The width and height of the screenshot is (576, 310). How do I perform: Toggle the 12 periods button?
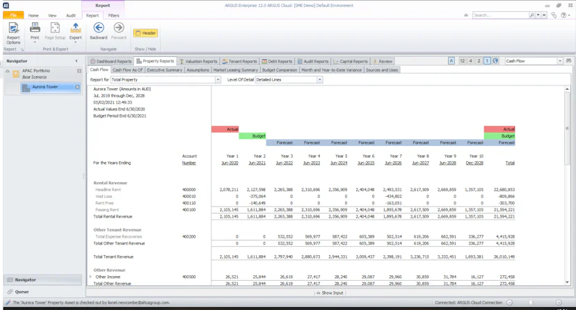(462, 61)
